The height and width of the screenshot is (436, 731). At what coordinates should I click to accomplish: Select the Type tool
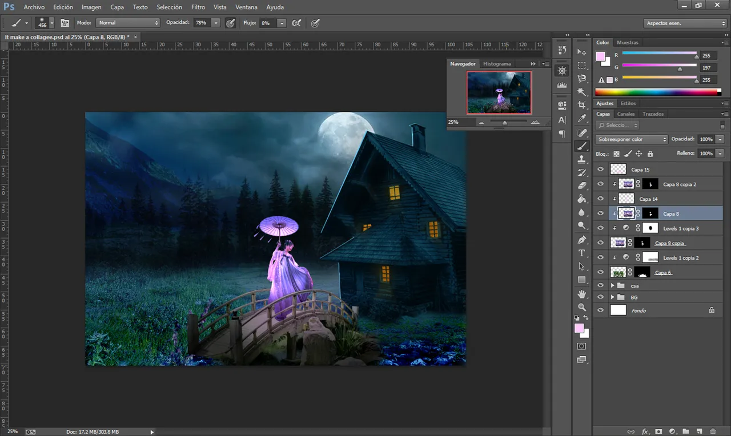click(582, 253)
